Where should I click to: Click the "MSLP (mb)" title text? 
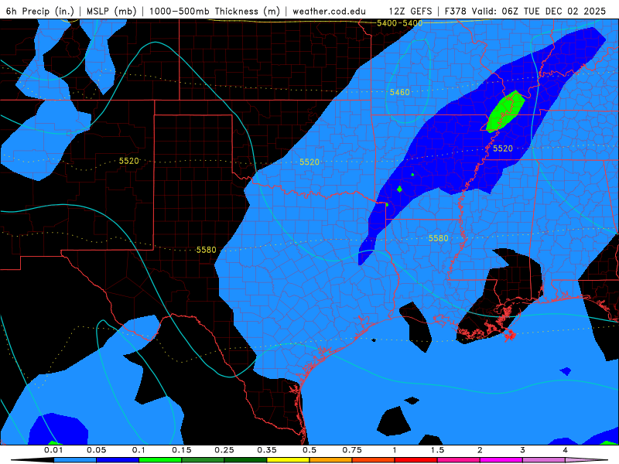click(x=111, y=11)
